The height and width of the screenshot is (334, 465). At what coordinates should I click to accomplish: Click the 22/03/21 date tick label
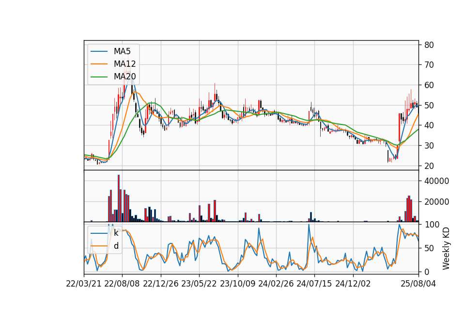point(84,284)
